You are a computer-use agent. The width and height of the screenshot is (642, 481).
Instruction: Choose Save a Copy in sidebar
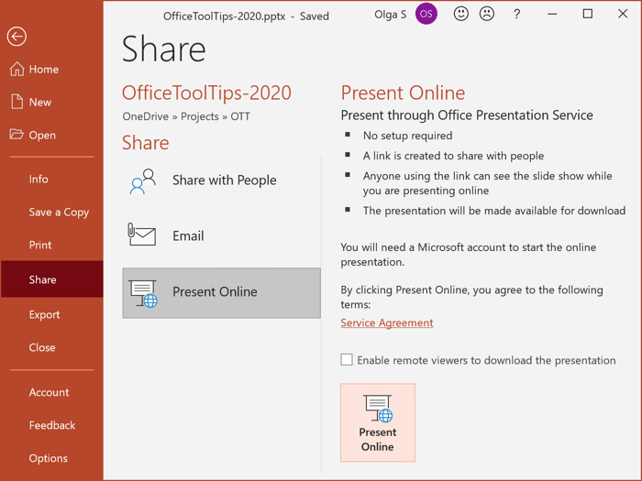[59, 213]
